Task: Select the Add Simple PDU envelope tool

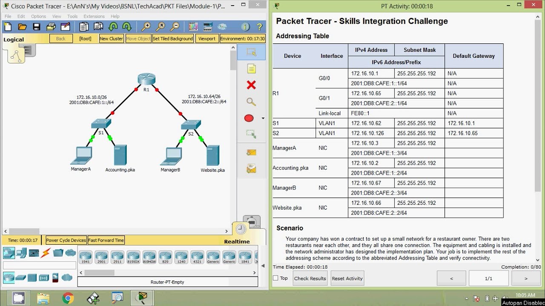Action: [x=251, y=152]
